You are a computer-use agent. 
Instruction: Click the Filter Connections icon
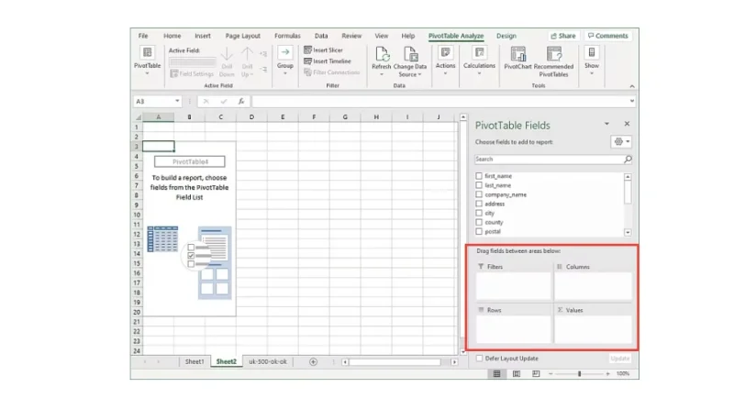coord(307,72)
